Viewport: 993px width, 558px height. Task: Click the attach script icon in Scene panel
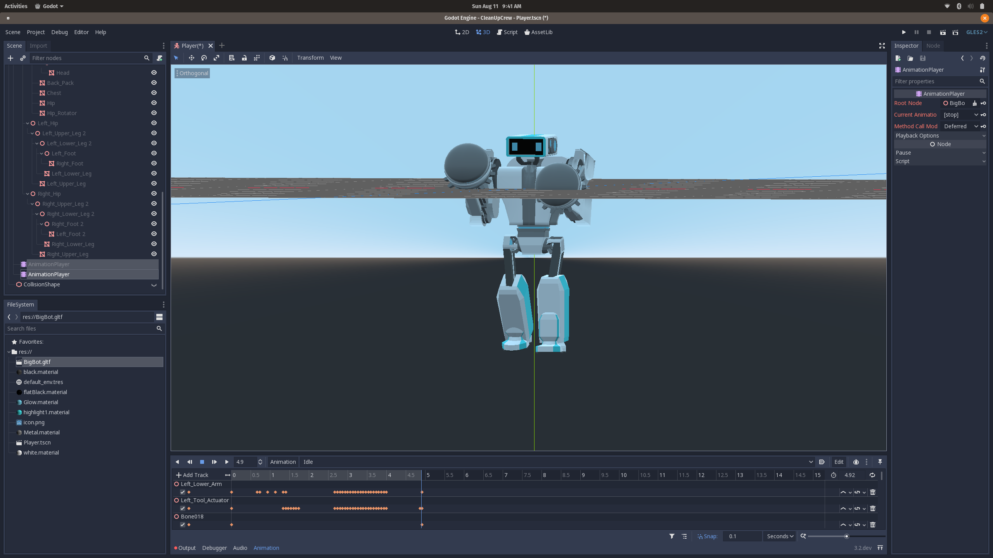(159, 58)
